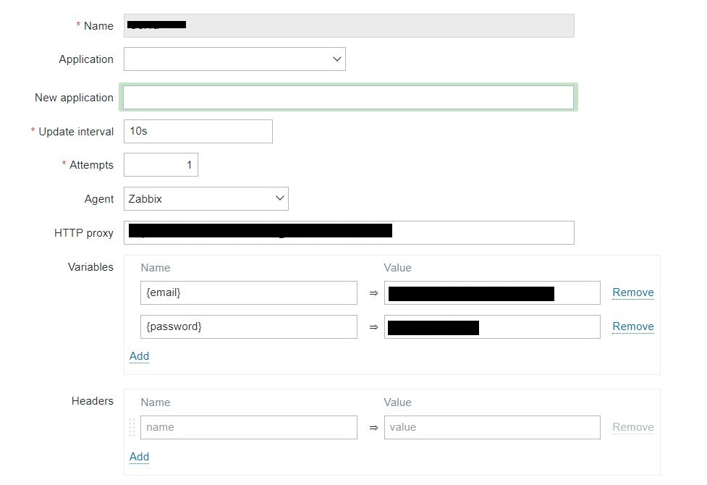Focus the New application text field

348,98
